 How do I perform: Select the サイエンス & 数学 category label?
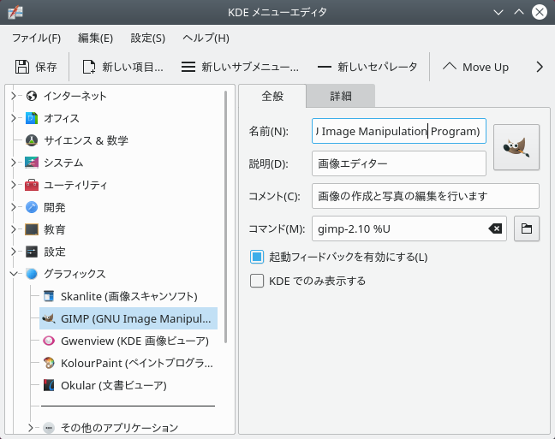[86, 140]
